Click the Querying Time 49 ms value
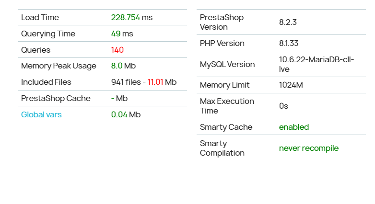 pyautogui.click(x=122, y=34)
